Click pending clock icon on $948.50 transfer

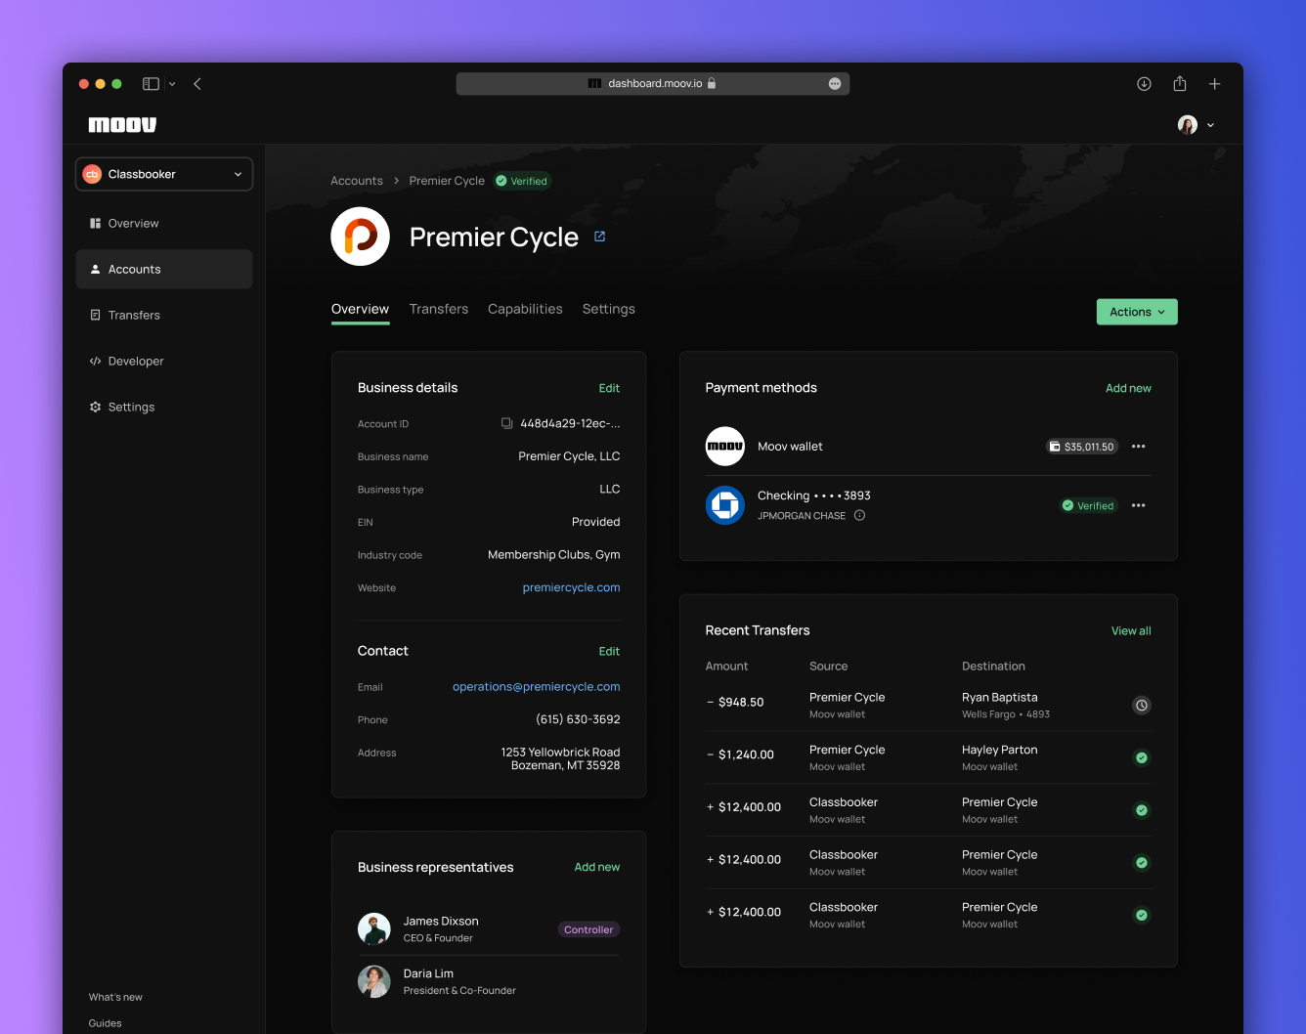[x=1141, y=705]
